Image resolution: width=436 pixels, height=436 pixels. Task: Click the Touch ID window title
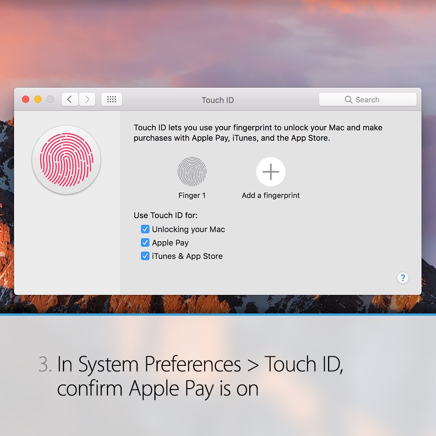(x=218, y=100)
